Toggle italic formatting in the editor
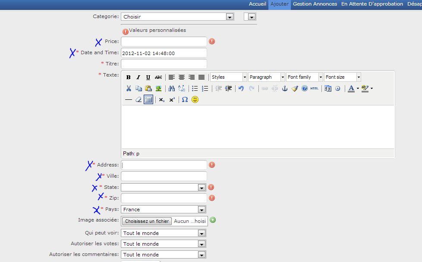422x262 pixels. tap(139, 77)
